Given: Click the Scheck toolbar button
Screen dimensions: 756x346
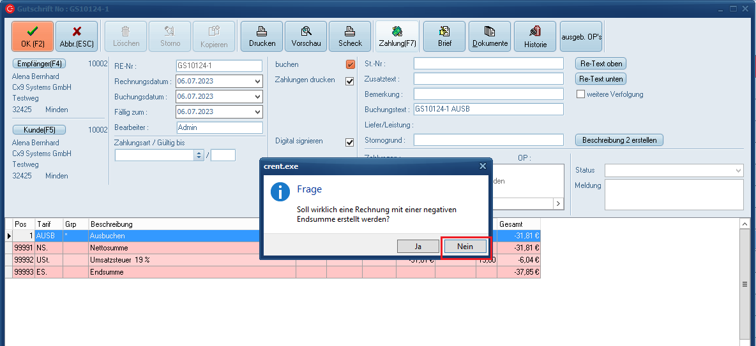Looking at the screenshot, I should 350,36.
